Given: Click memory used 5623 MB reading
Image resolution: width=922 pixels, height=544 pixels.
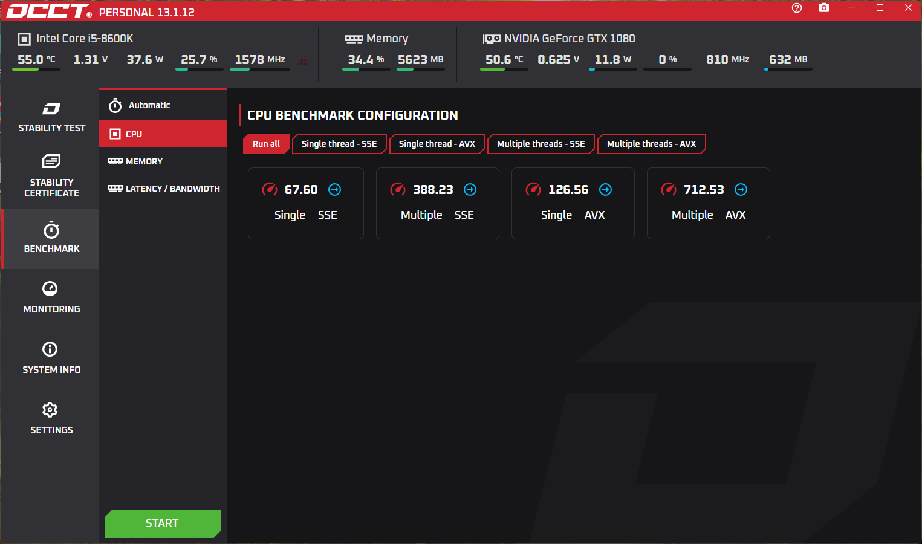Looking at the screenshot, I should click(x=421, y=60).
